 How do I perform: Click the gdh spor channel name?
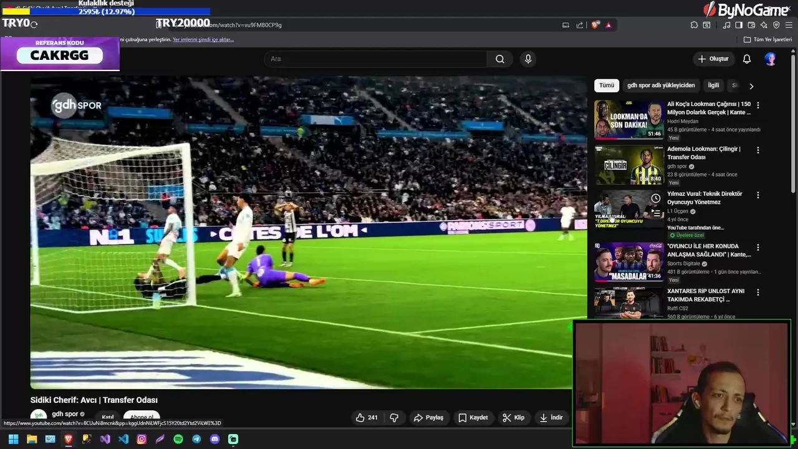65,414
